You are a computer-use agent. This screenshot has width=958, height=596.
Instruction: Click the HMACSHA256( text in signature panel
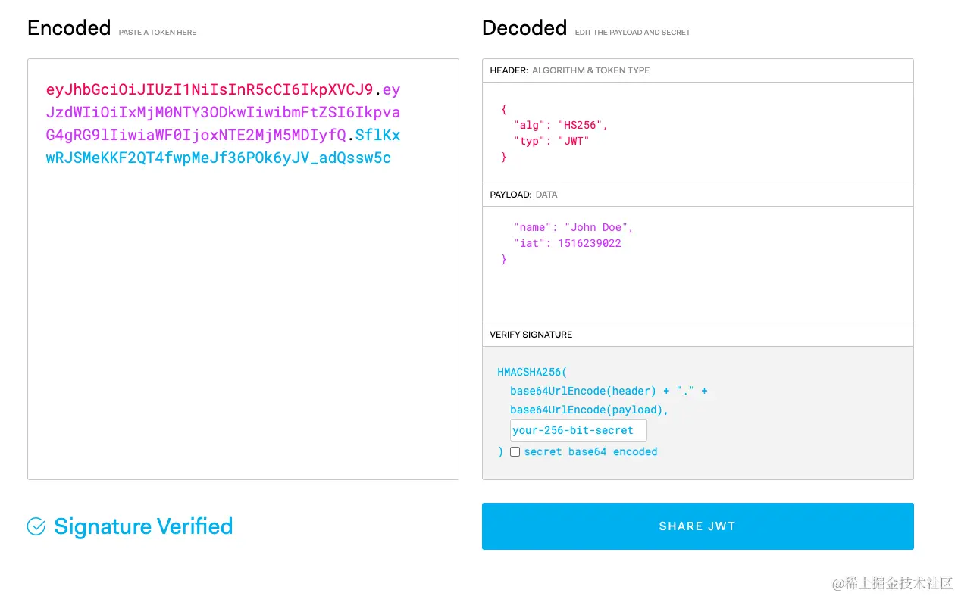(532, 372)
